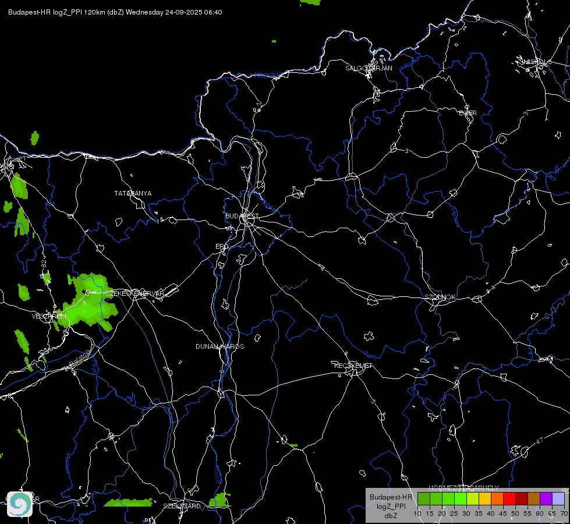The image size is (570, 524).
Task: Click the TATABANYA city label
Action: pyautogui.click(x=133, y=193)
